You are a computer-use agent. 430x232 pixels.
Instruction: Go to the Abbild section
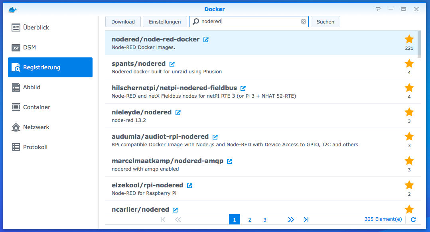50,87
